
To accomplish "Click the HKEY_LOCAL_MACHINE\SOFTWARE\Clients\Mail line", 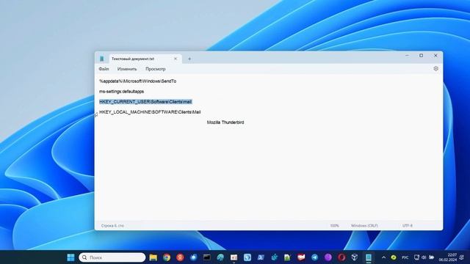I will click(150, 112).
